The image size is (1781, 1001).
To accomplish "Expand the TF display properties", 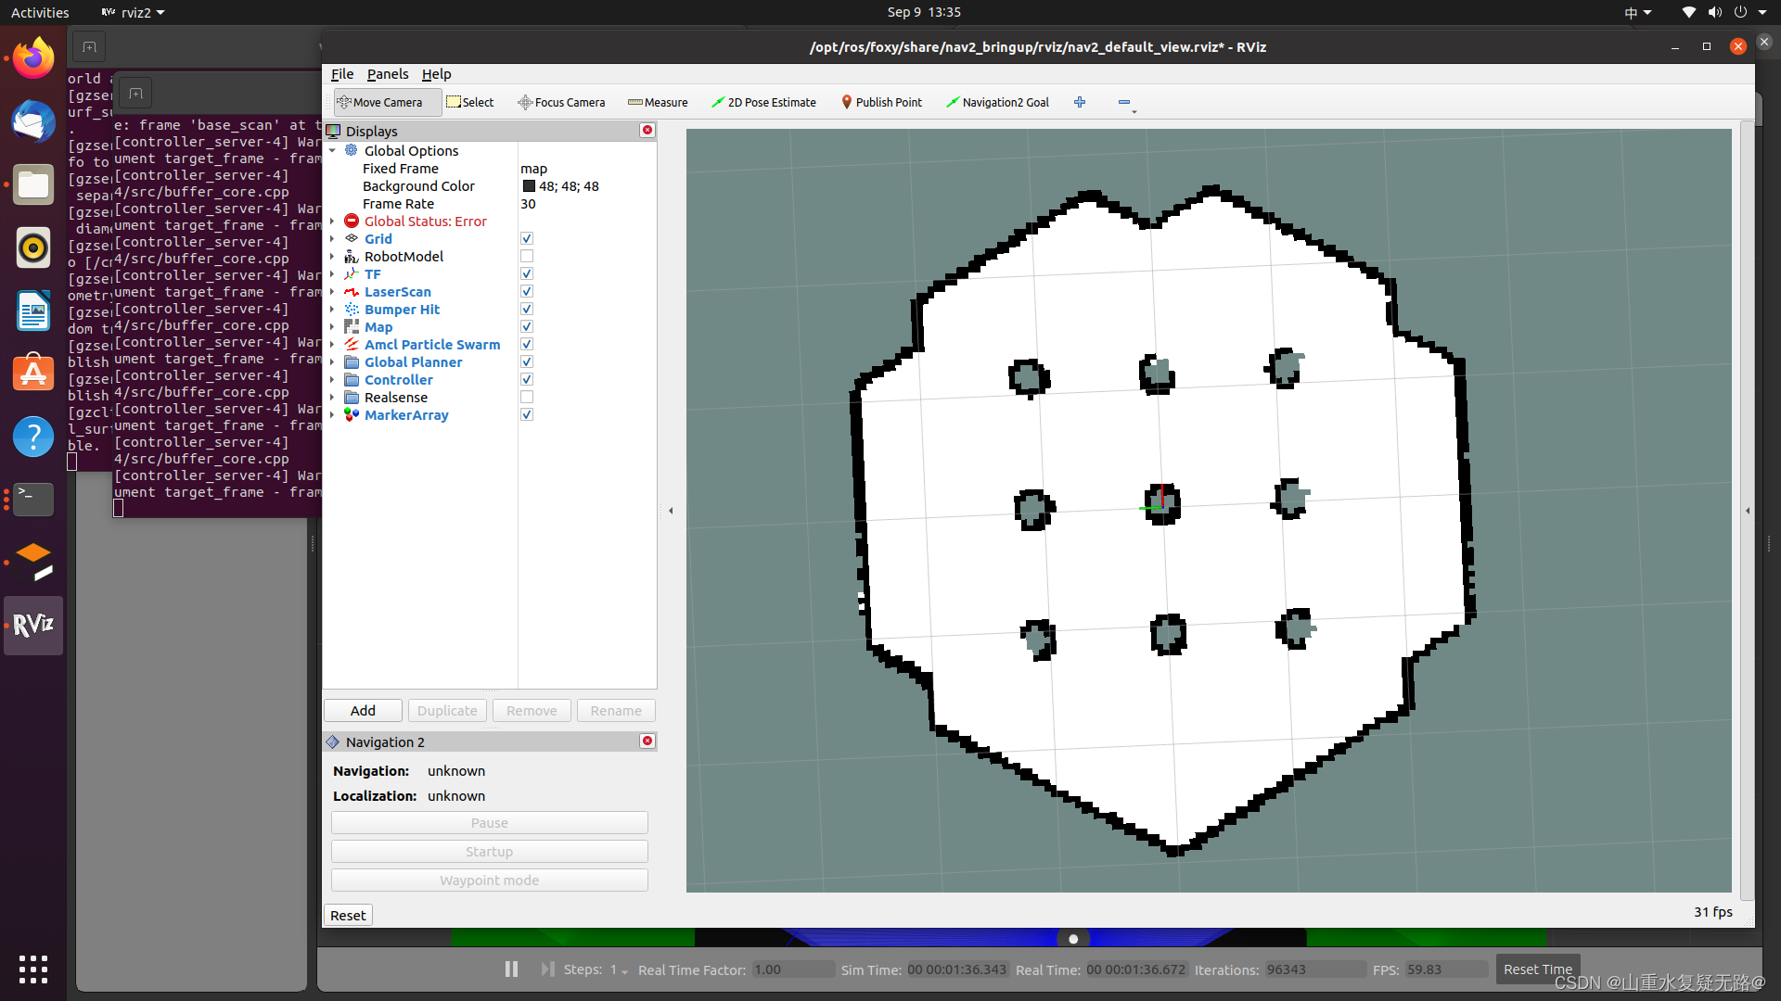I will pos(330,273).
